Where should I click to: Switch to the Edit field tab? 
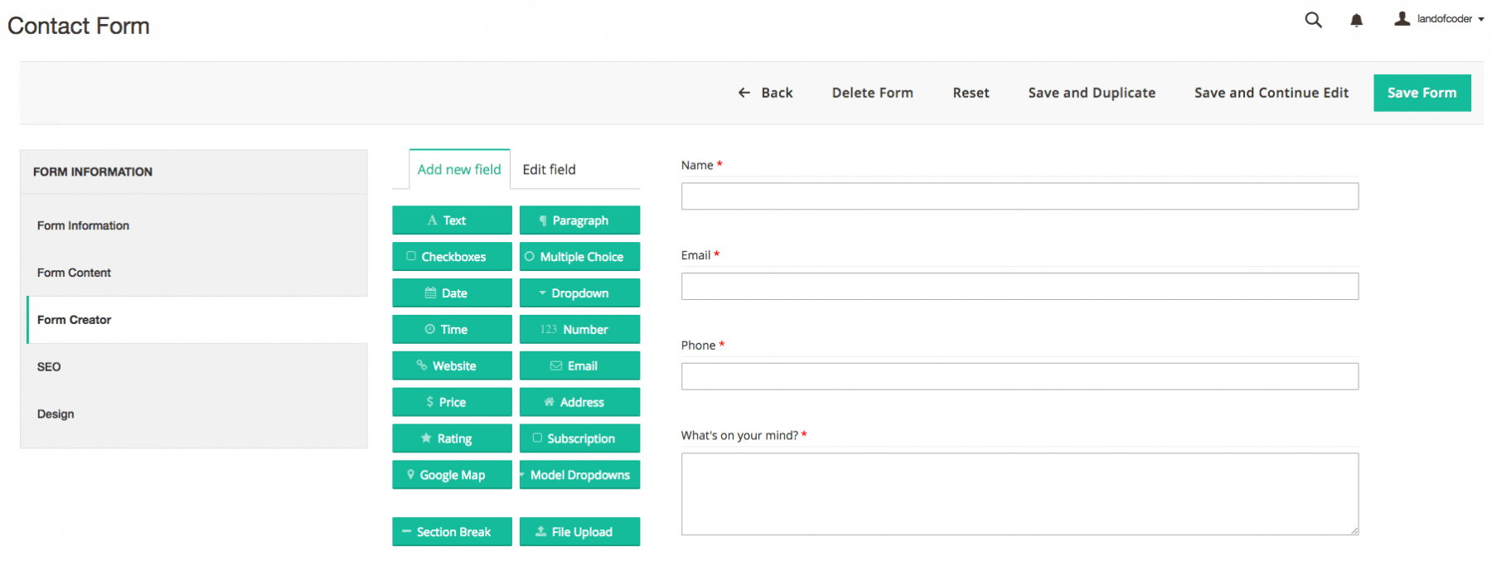tap(549, 170)
